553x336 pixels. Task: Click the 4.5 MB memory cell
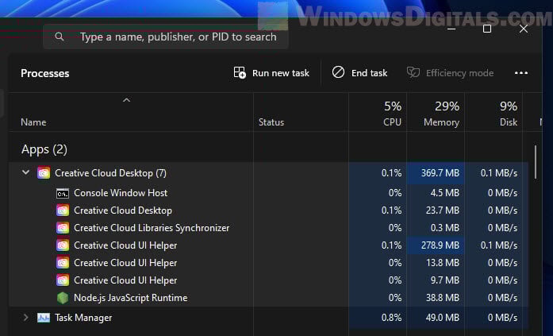(x=436, y=193)
